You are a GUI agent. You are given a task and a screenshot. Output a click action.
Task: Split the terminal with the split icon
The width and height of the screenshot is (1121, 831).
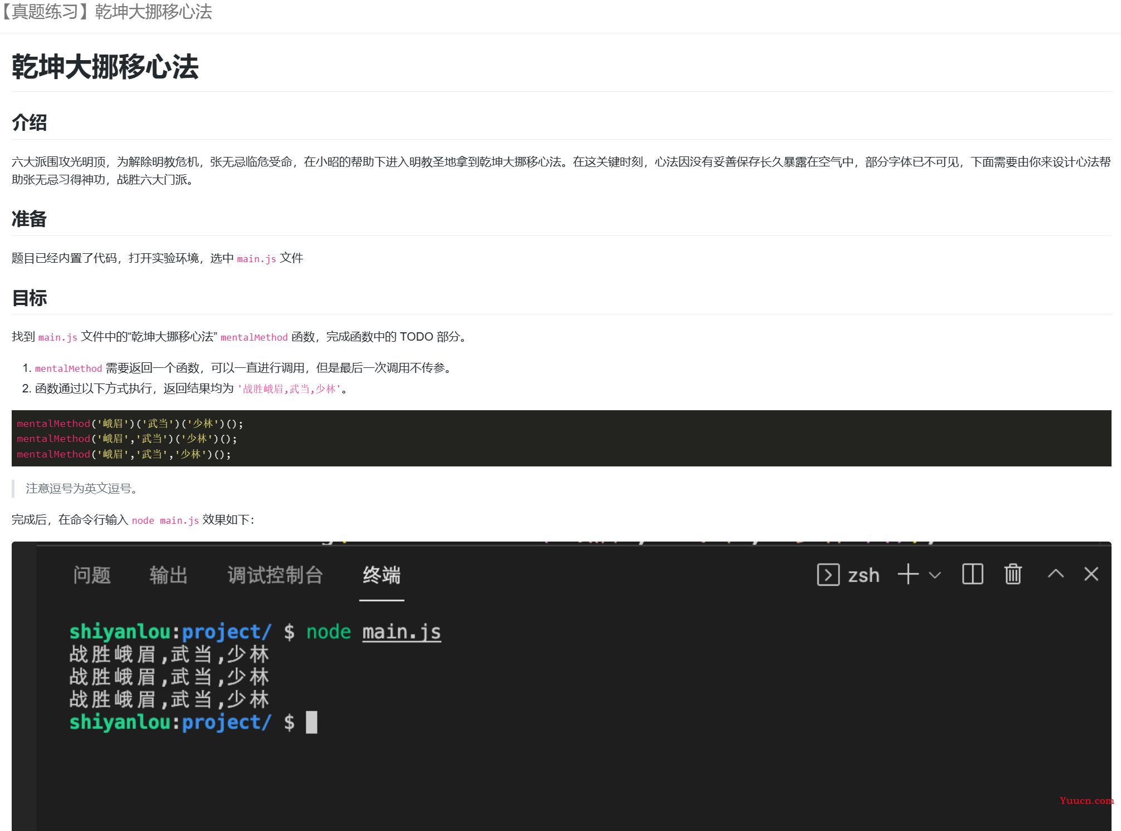pyautogui.click(x=973, y=574)
